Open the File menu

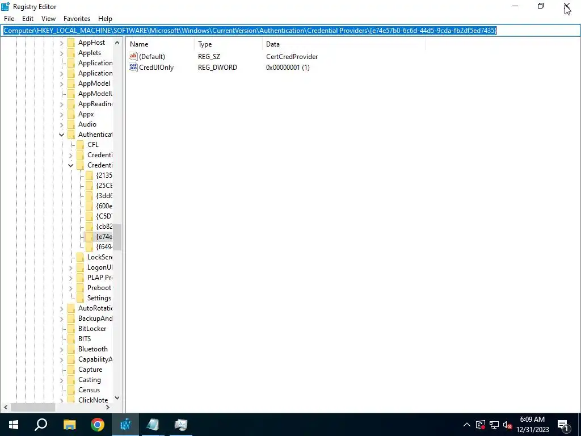[9, 19]
